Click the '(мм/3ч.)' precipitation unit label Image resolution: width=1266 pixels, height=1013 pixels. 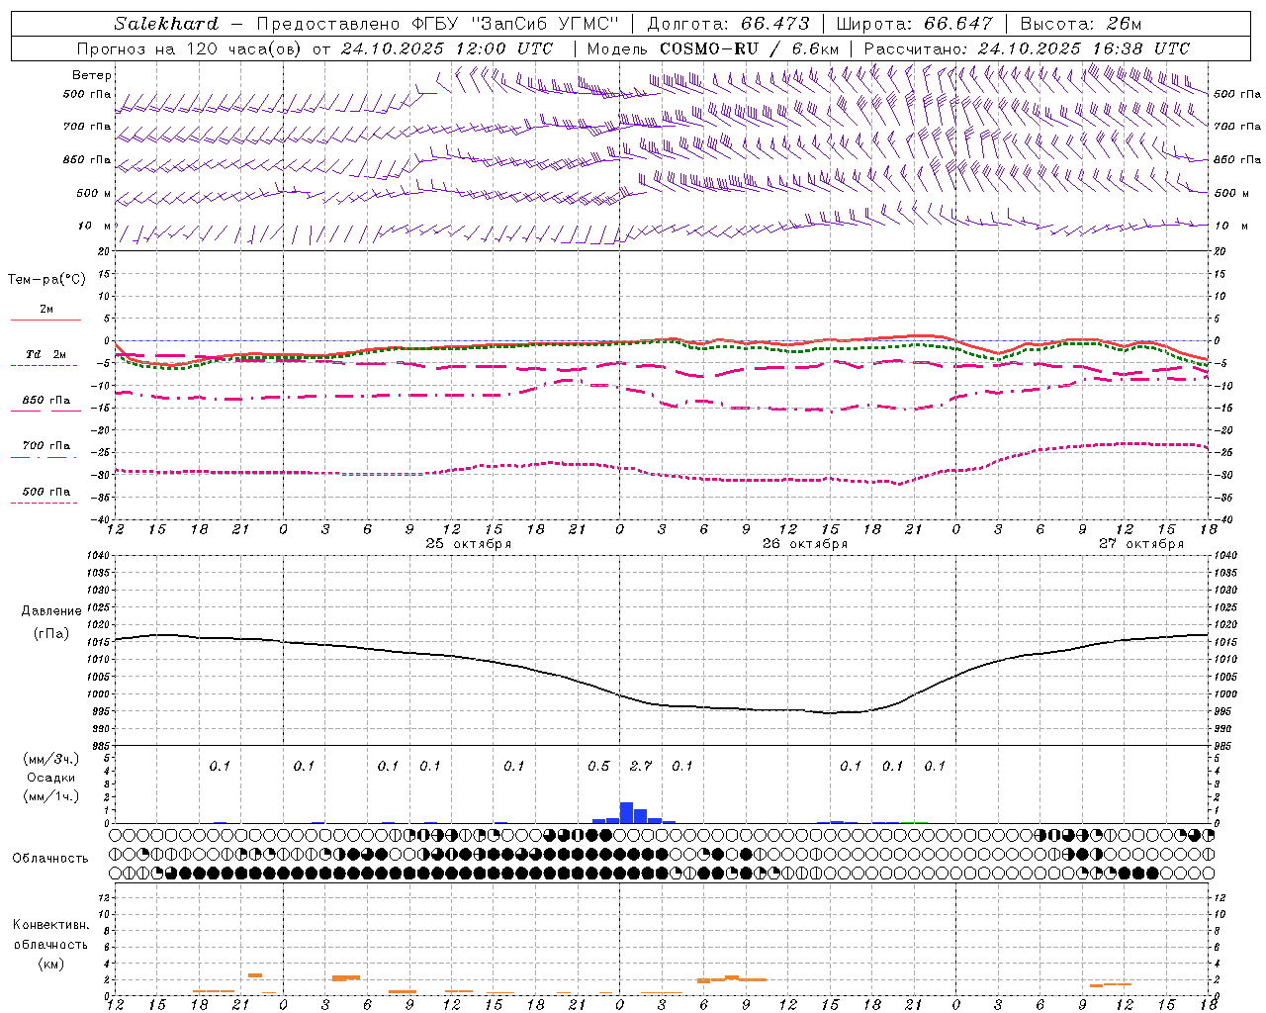[51, 759]
